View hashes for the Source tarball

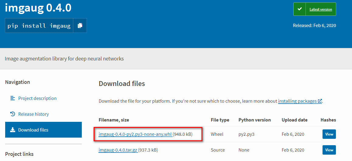(x=329, y=150)
